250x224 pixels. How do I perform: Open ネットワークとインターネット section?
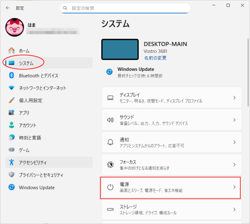tap(49, 88)
